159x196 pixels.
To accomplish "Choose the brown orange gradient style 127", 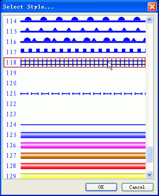I will (74, 156).
